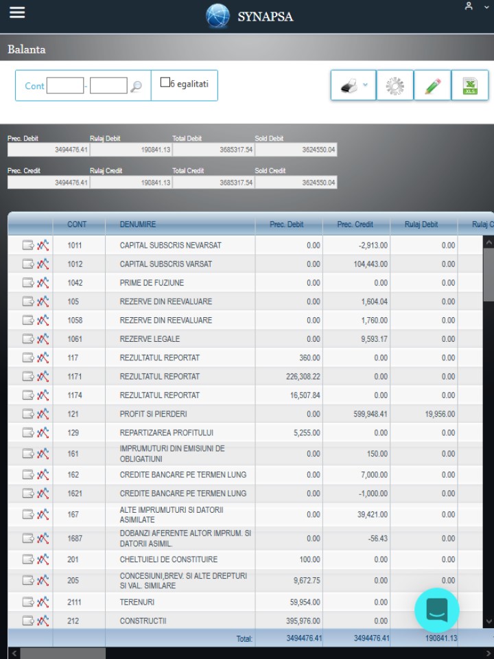The image size is (494, 659).
Task: Show chart icon for account 1058
Action: [43, 321]
